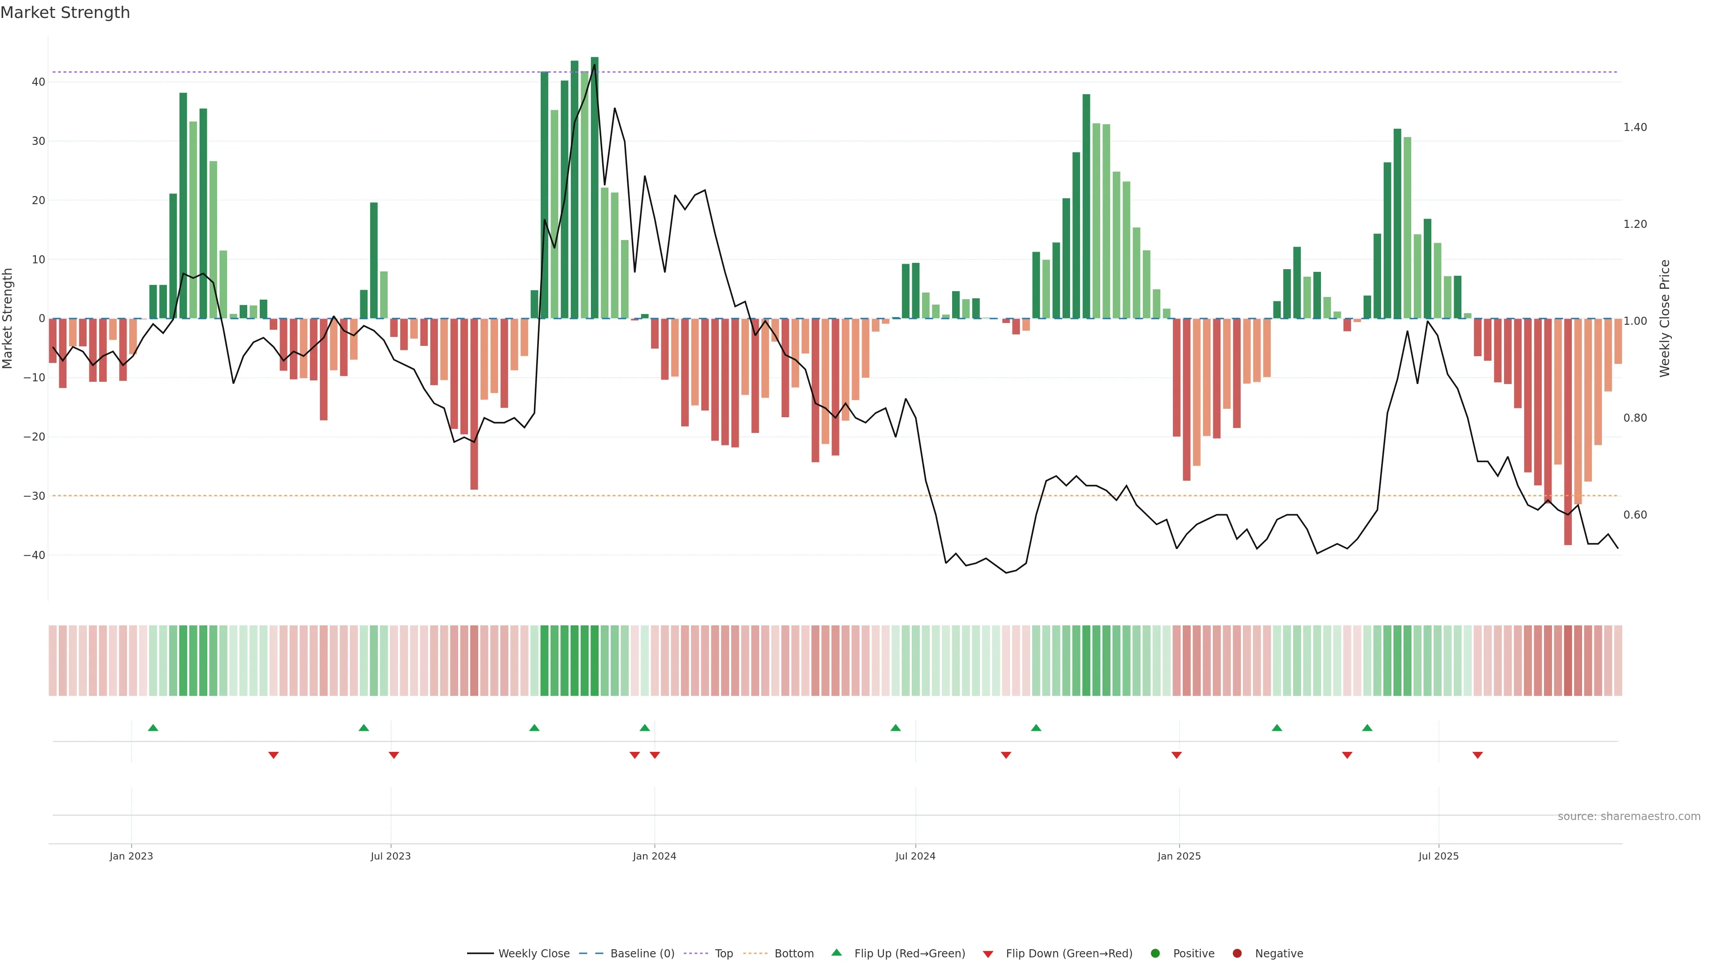Image resolution: width=1723 pixels, height=969 pixels.
Task: Click the Jan 2024 x-axis label
Action: pyautogui.click(x=654, y=856)
